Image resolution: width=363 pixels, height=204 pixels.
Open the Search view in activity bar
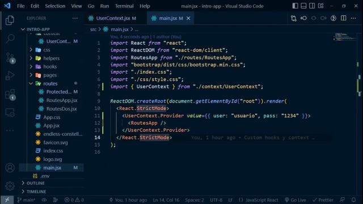(x=10, y=39)
